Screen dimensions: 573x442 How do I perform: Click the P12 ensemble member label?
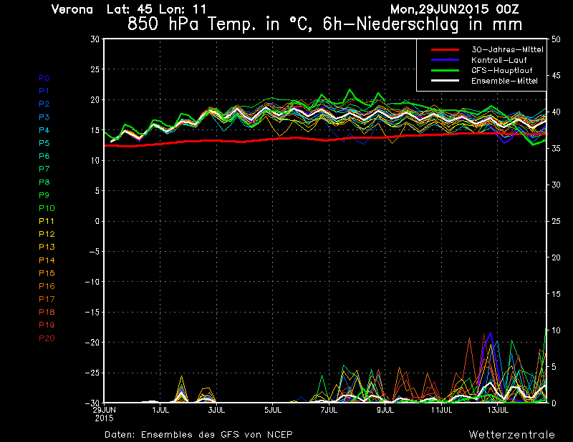[x=47, y=234]
